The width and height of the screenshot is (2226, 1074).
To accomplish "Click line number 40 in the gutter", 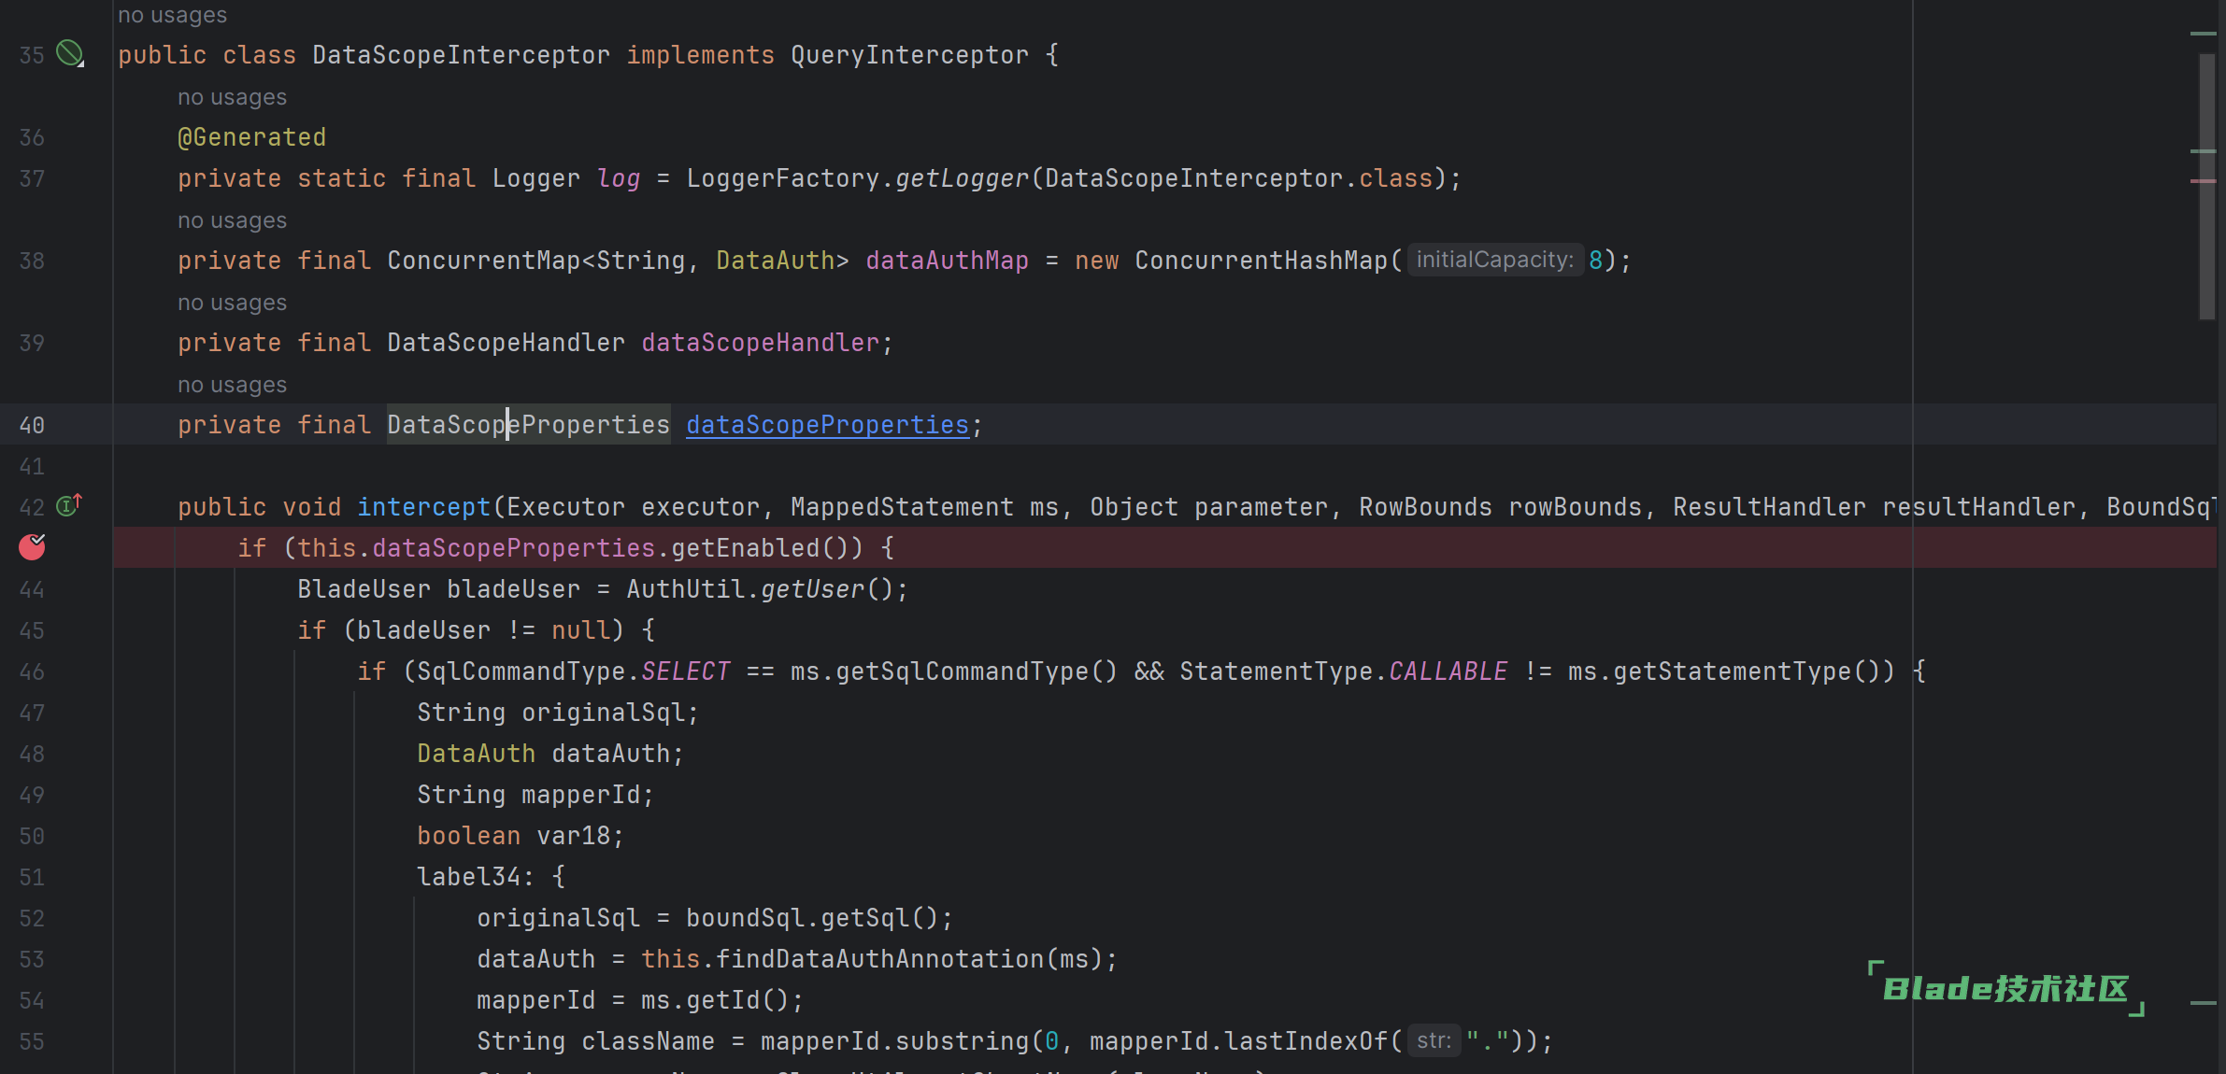I will pos(32,425).
